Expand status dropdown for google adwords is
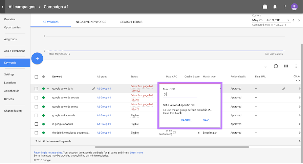 (x=48, y=89)
